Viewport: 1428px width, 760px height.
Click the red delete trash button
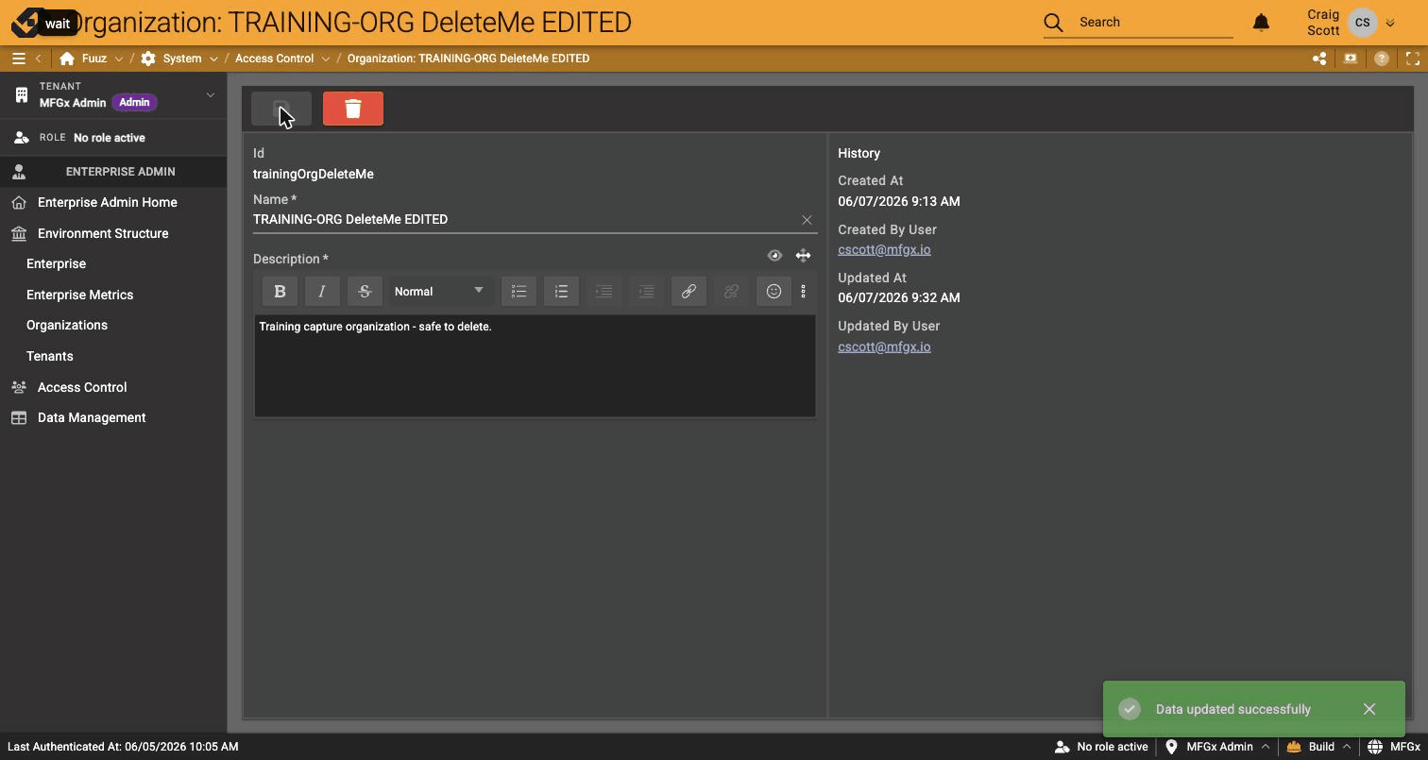353,109
